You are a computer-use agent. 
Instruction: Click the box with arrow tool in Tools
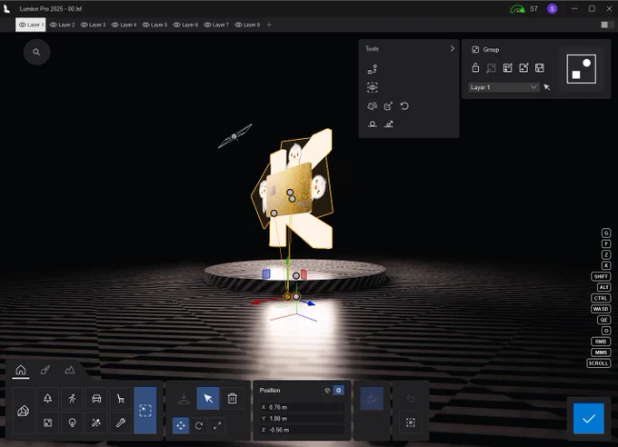point(388,106)
